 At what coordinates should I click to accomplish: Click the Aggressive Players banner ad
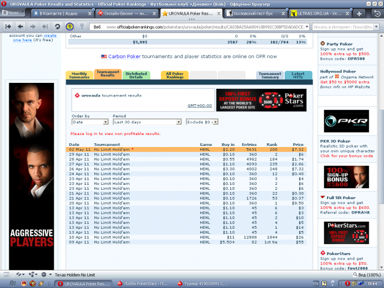[x=31, y=176]
